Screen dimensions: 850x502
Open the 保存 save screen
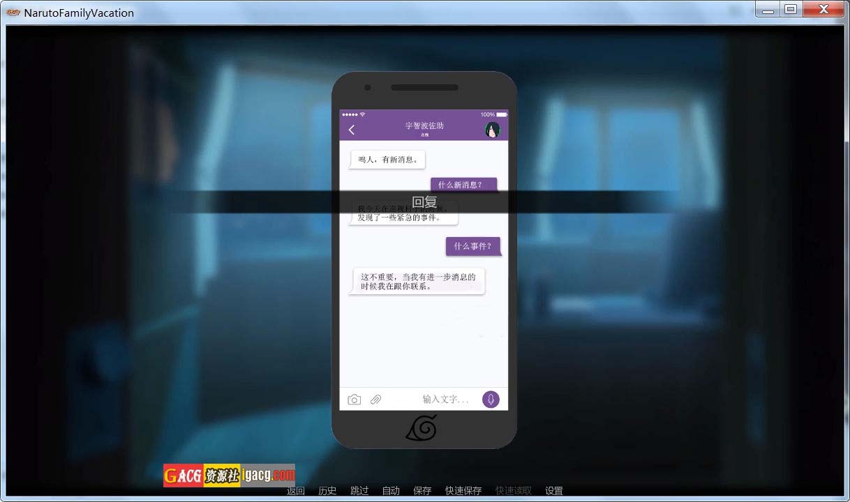[x=422, y=491]
